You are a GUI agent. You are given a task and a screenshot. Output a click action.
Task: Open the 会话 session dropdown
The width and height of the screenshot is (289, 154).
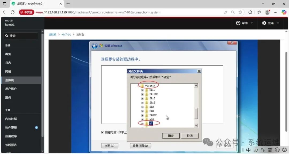(270, 23)
